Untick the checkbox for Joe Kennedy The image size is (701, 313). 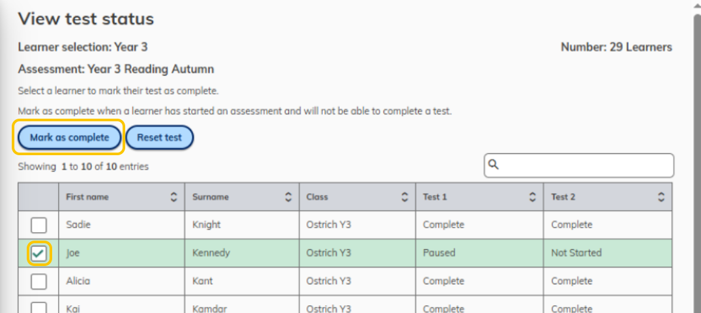click(x=39, y=253)
